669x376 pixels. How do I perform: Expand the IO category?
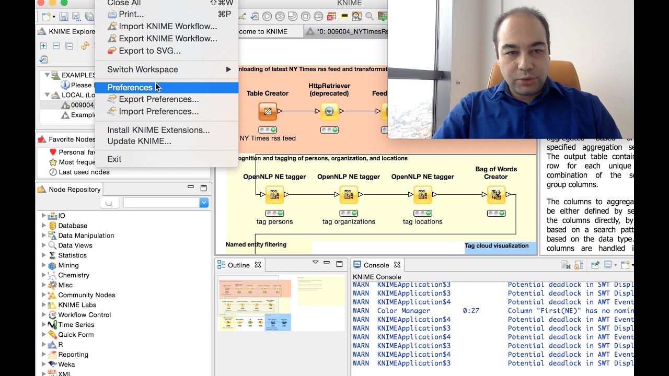44,216
